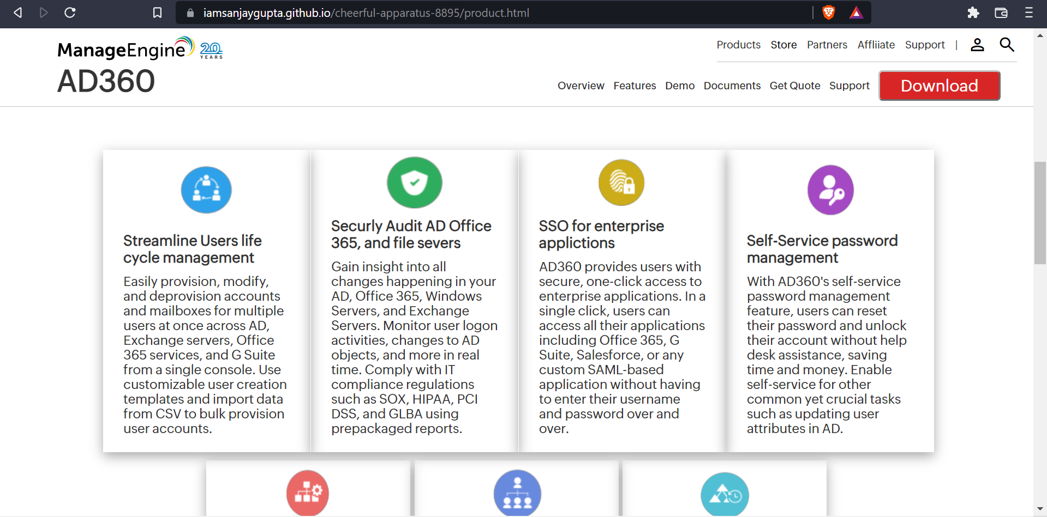Click the user account profile icon
Screen dimensions: 1047x517
tap(977, 45)
